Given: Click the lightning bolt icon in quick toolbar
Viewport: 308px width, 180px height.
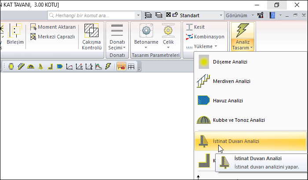Looking at the screenshot, I should 108,66.
